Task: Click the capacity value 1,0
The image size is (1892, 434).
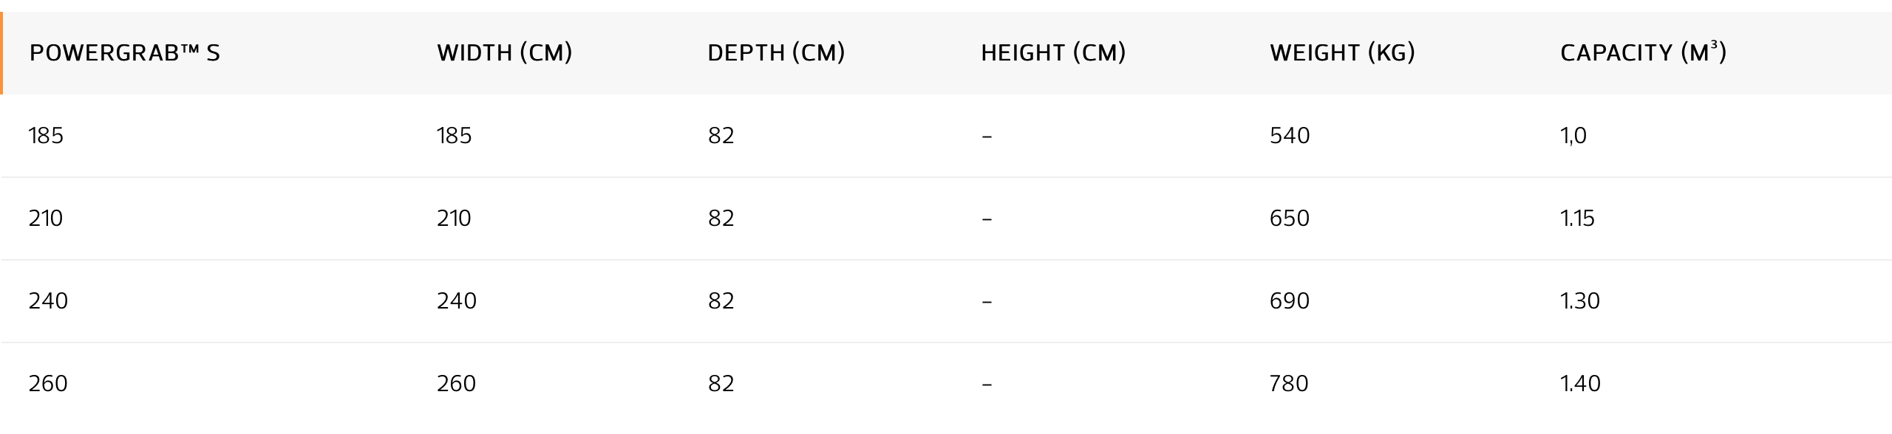Action: pyautogui.click(x=1573, y=136)
